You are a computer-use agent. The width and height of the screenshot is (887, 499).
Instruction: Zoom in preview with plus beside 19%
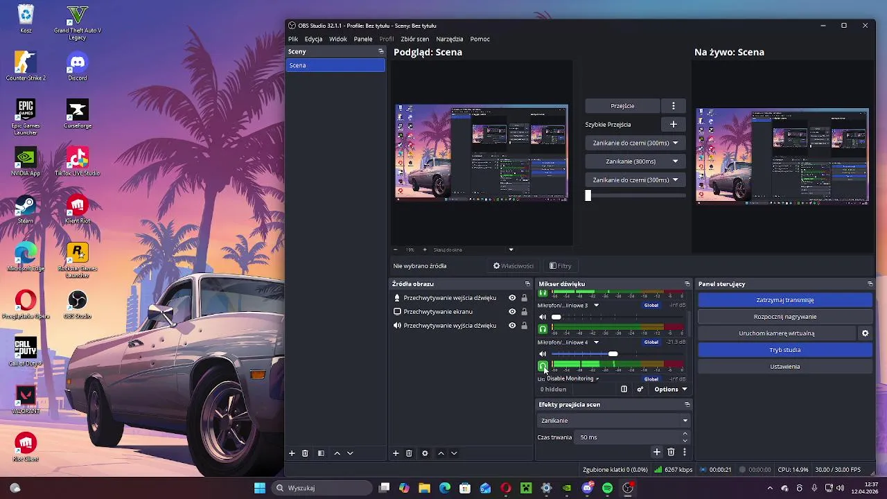(x=425, y=249)
